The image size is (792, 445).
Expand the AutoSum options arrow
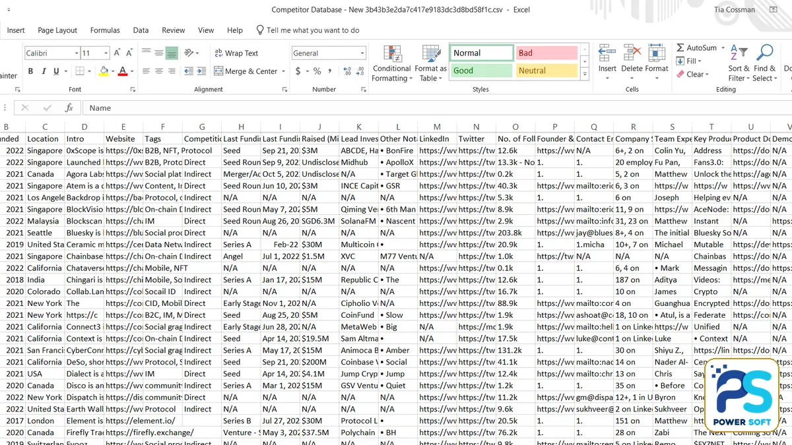point(723,48)
